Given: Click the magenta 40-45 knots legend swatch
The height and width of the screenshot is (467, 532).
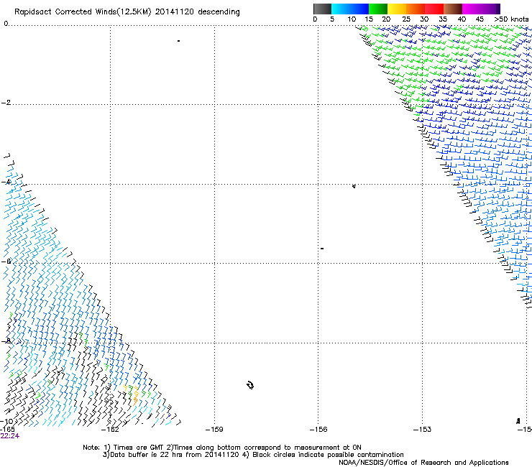Looking at the screenshot, I should 472,9.
